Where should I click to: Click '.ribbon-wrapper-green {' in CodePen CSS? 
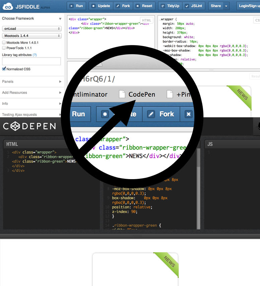136,225
